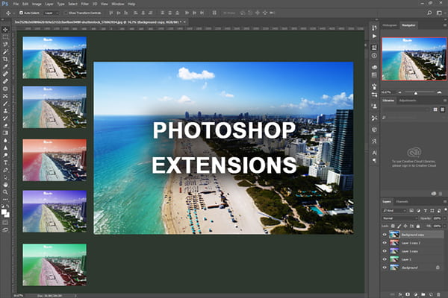Screen dimensions: 448x298
Task: Lock image pixels brush icon
Action: 399,226
